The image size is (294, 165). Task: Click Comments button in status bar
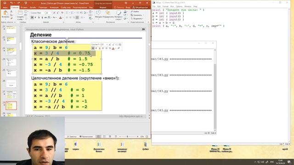[86, 137]
